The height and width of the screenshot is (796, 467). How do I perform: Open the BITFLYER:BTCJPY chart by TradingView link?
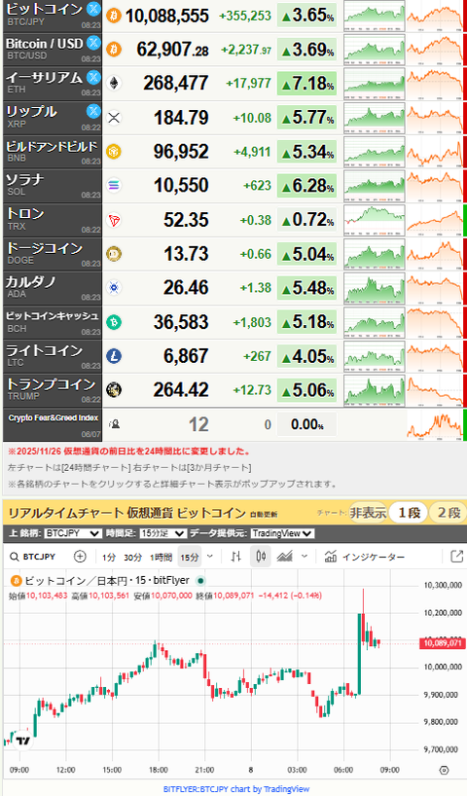pyautogui.click(x=236, y=789)
